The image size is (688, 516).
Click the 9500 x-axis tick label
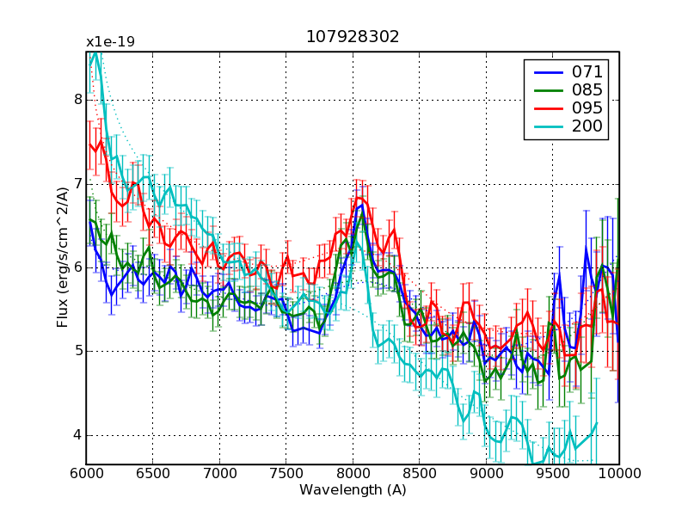click(552, 474)
